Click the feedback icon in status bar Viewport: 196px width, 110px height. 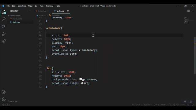pyautogui.click(x=188, y=105)
